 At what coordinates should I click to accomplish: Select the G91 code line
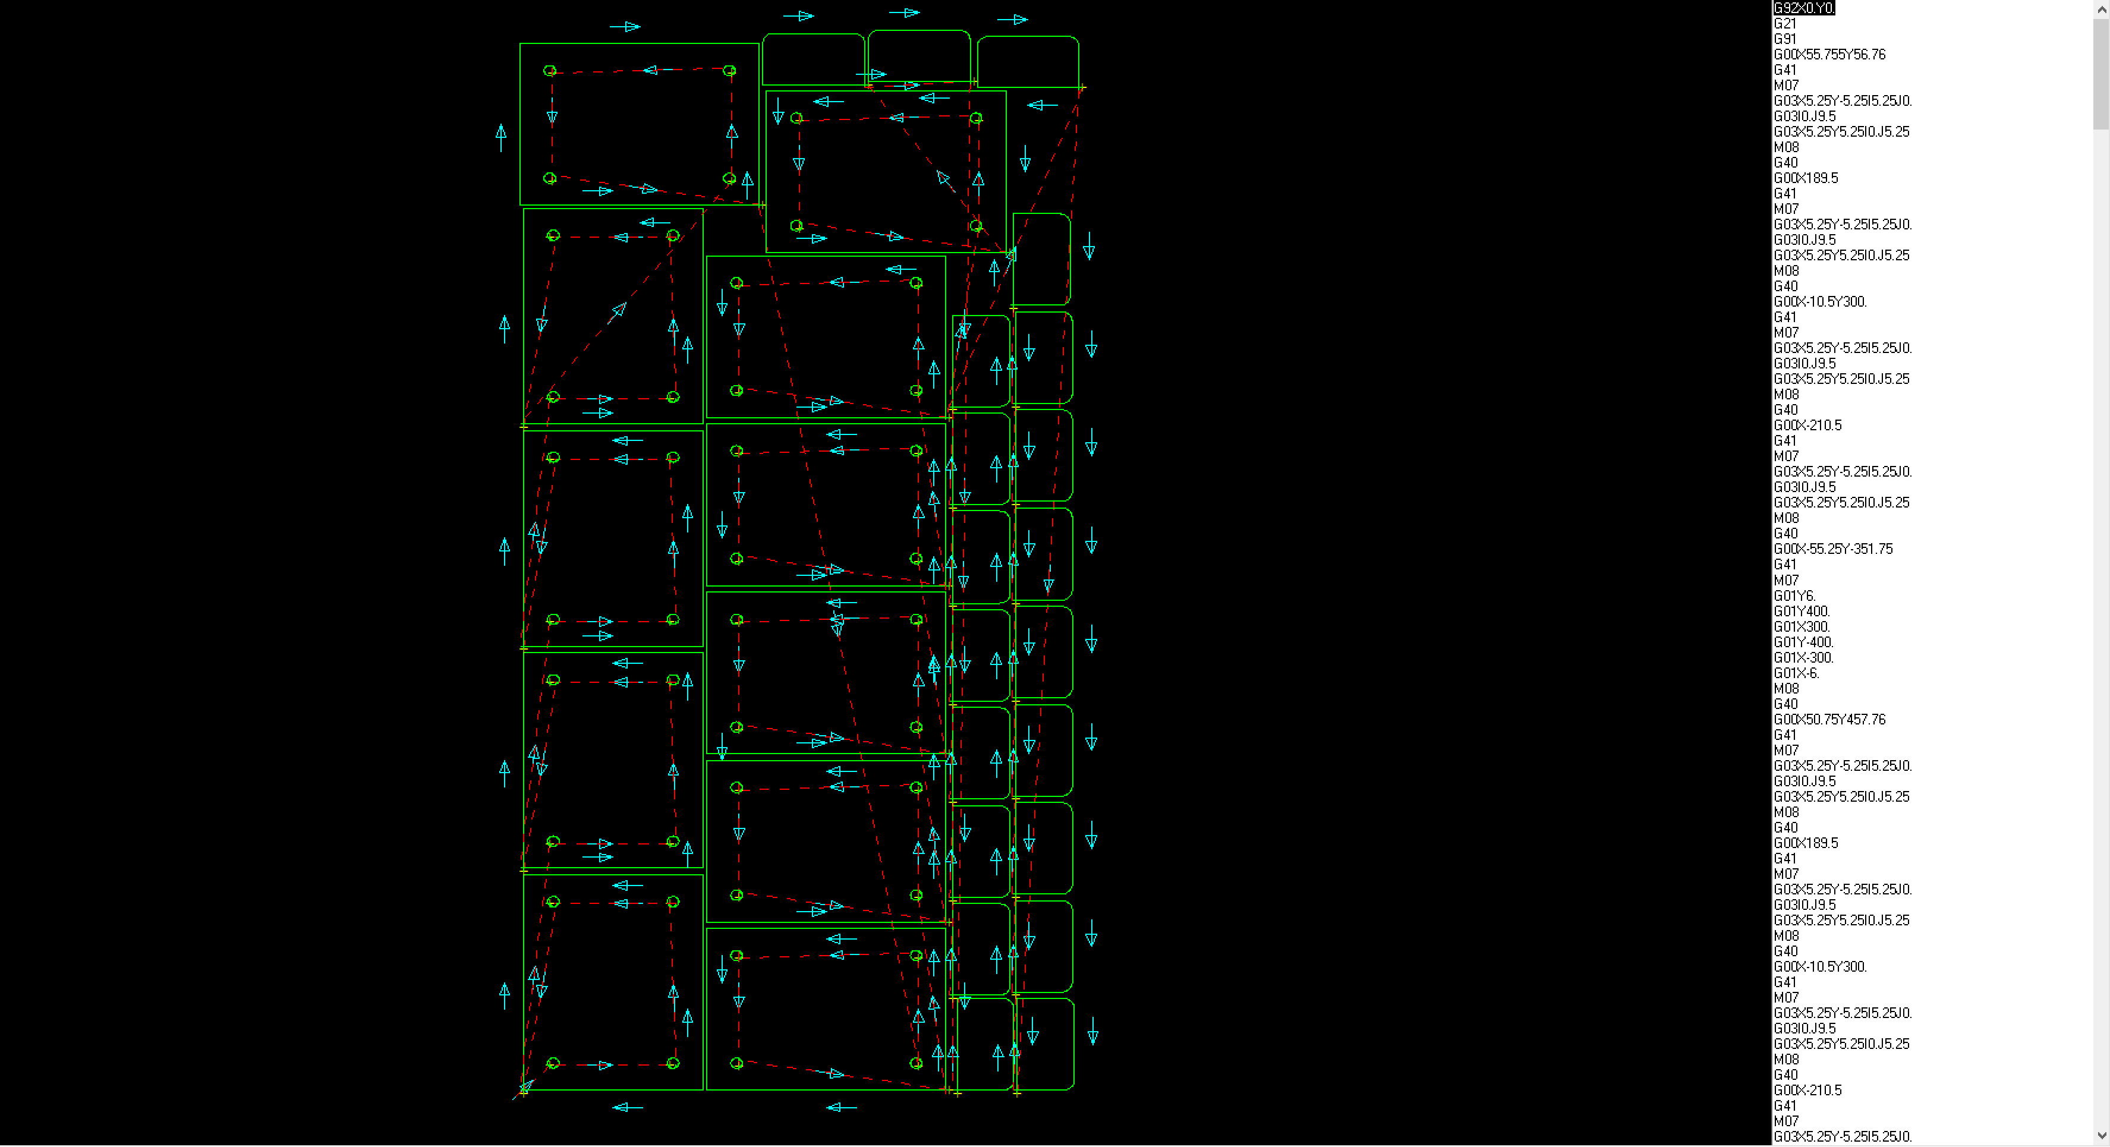coord(1785,39)
